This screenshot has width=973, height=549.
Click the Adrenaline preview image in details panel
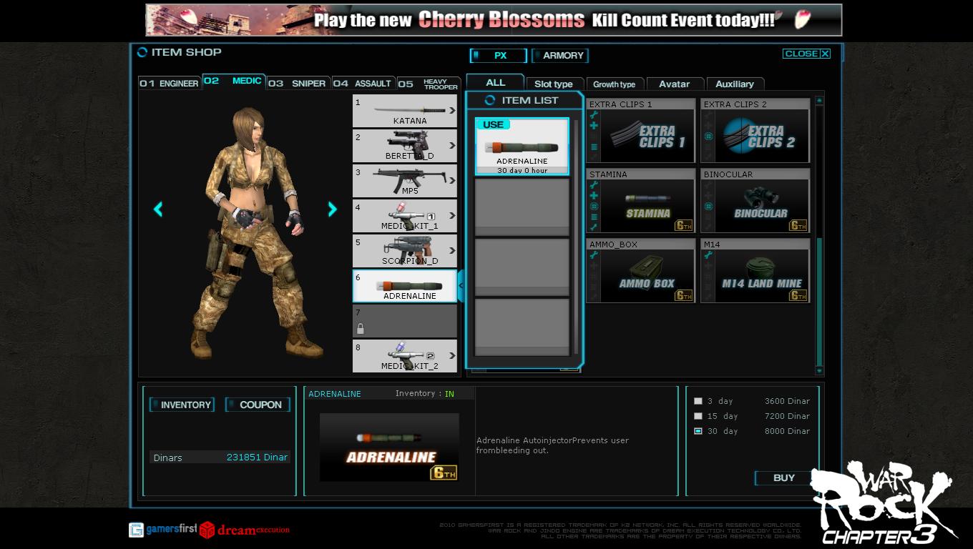[x=389, y=447]
